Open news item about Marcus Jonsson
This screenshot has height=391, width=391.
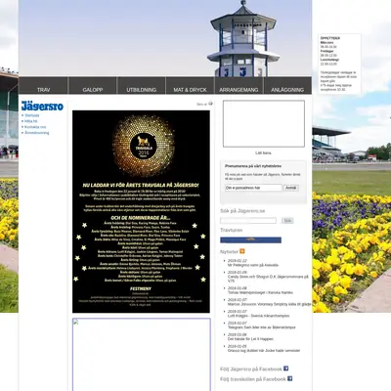(269, 304)
